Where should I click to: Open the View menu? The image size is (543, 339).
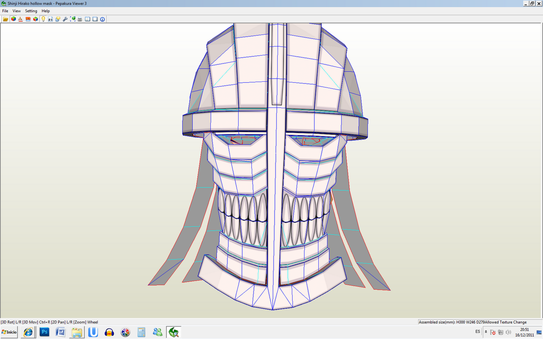pyautogui.click(x=16, y=11)
